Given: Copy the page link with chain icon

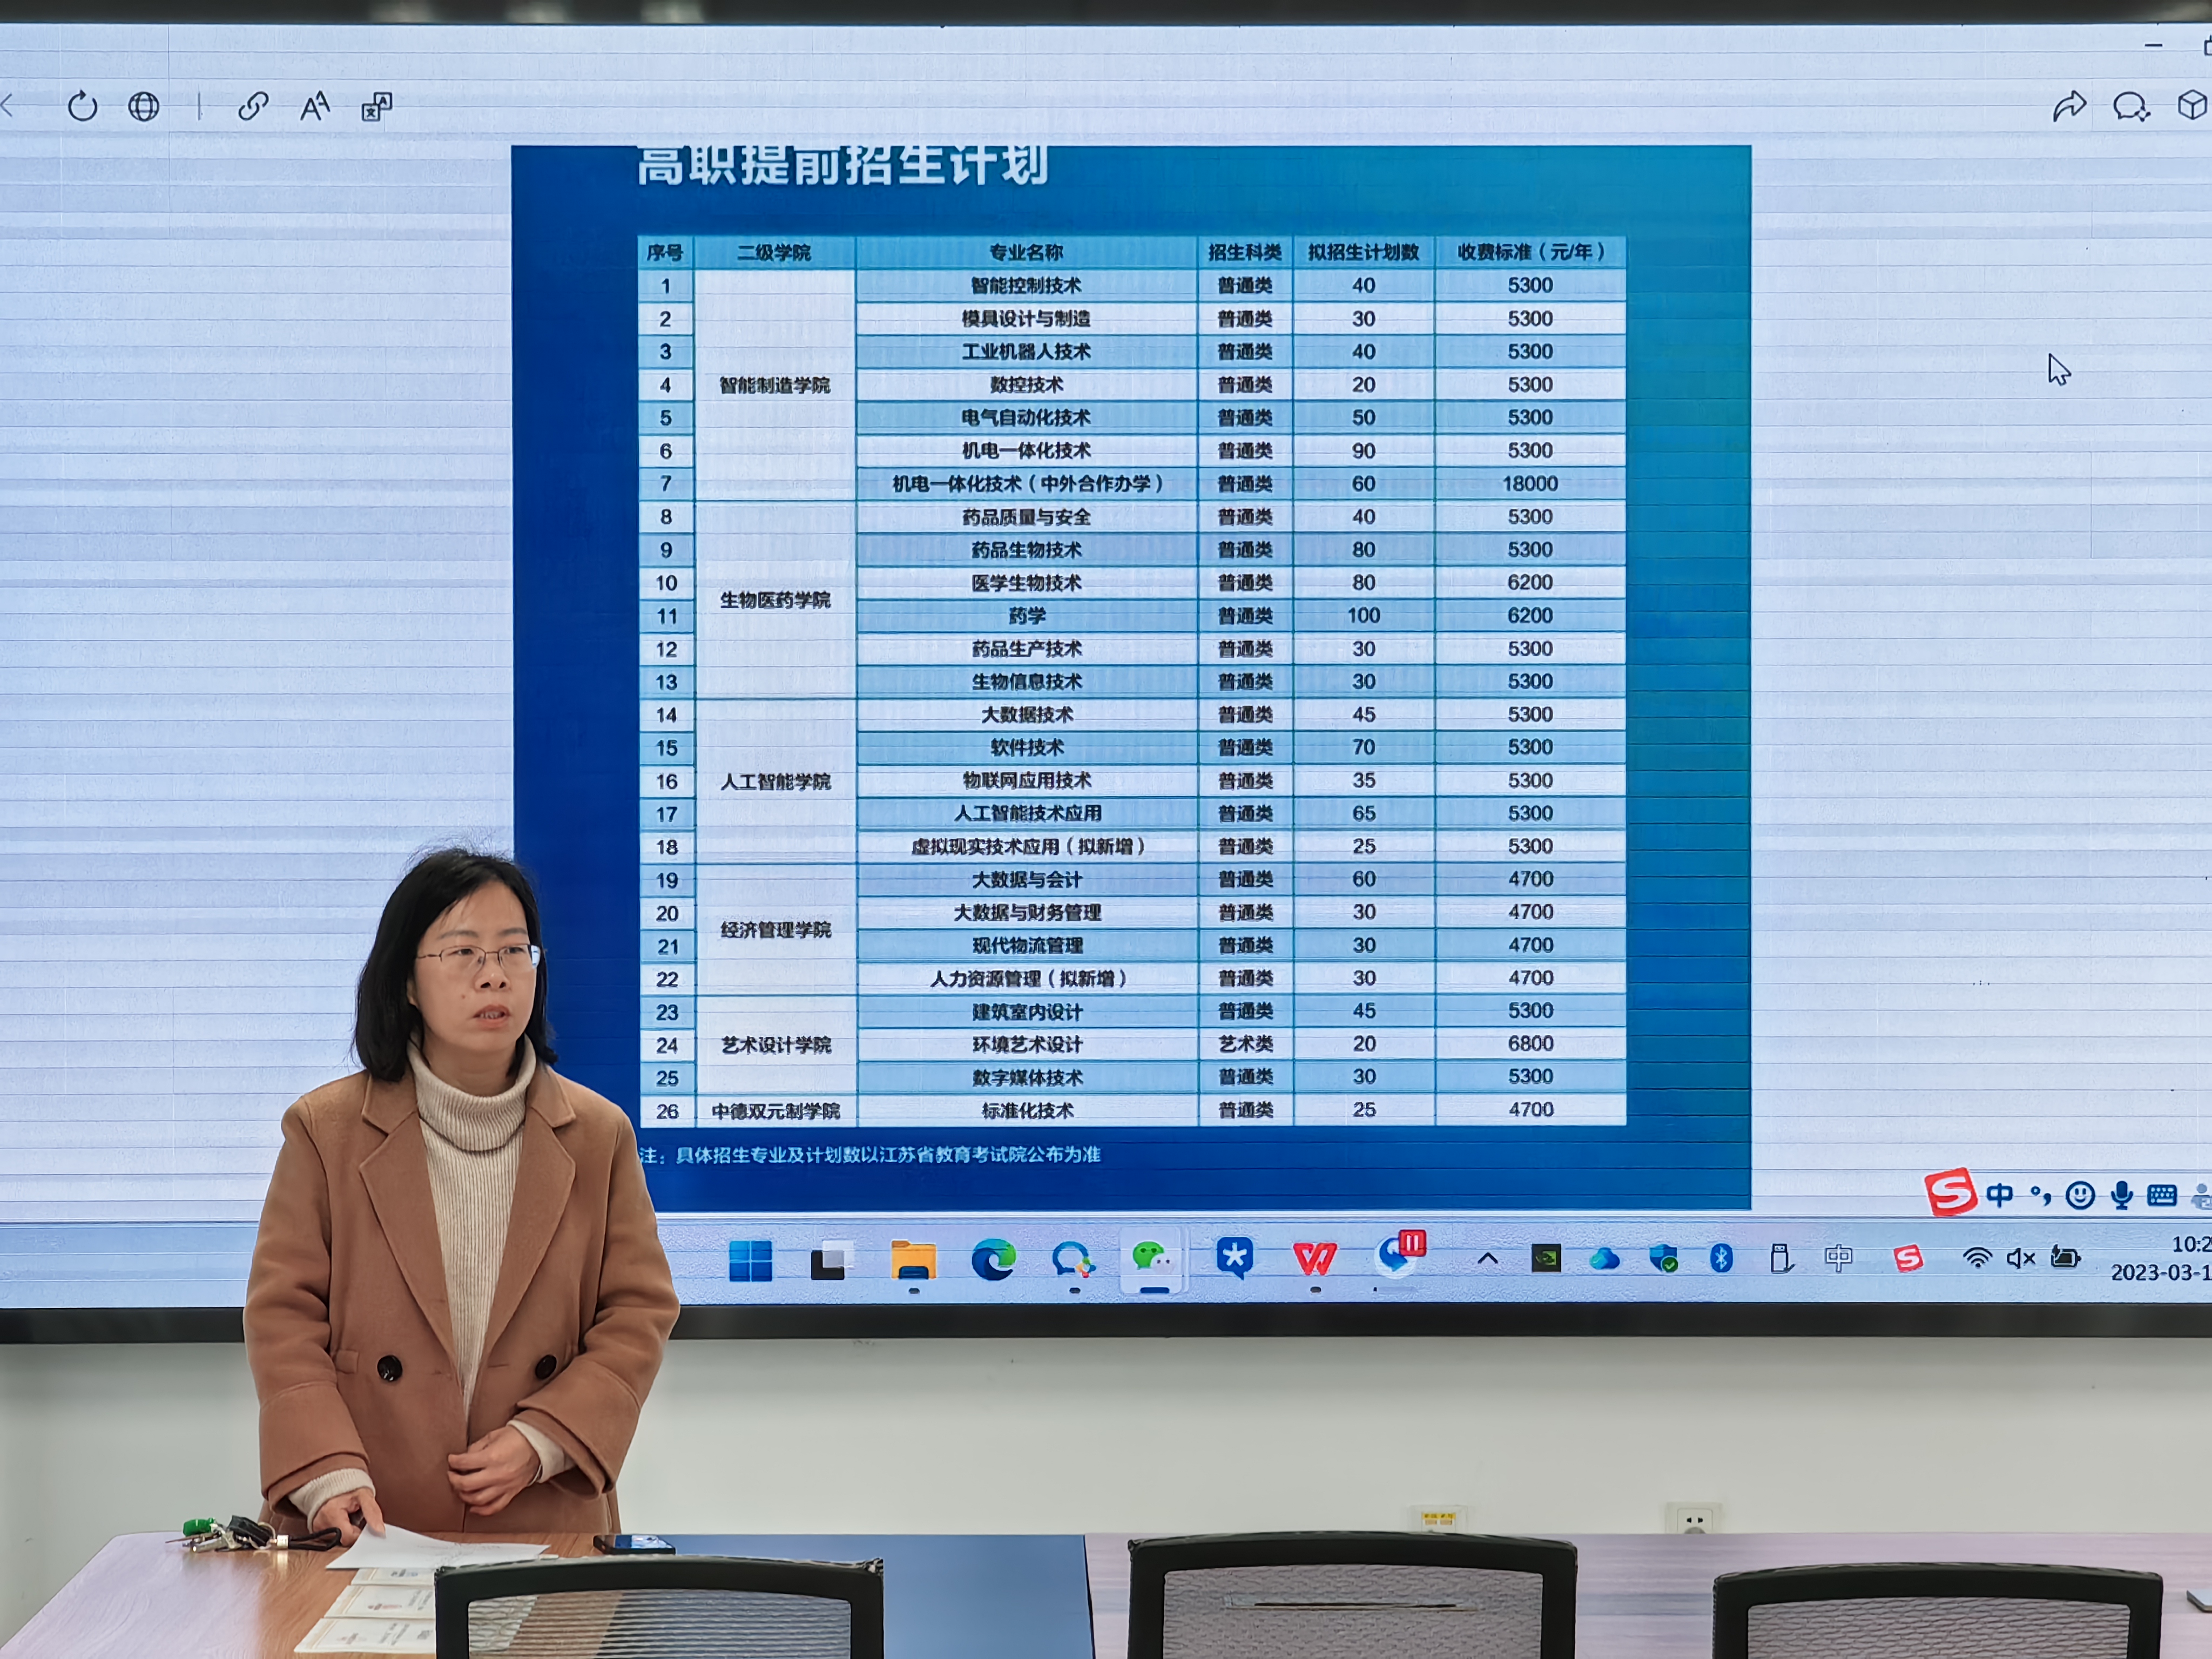Looking at the screenshot, I should click(x=253, y=106).
